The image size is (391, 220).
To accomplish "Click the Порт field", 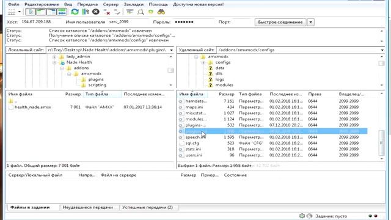I will tap(241, 22).
